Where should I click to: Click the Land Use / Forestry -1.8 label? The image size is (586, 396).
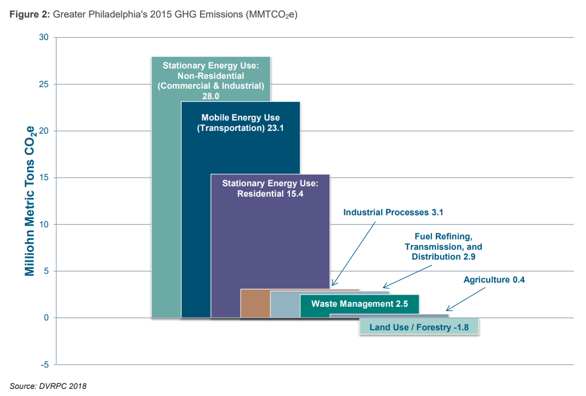419,327
